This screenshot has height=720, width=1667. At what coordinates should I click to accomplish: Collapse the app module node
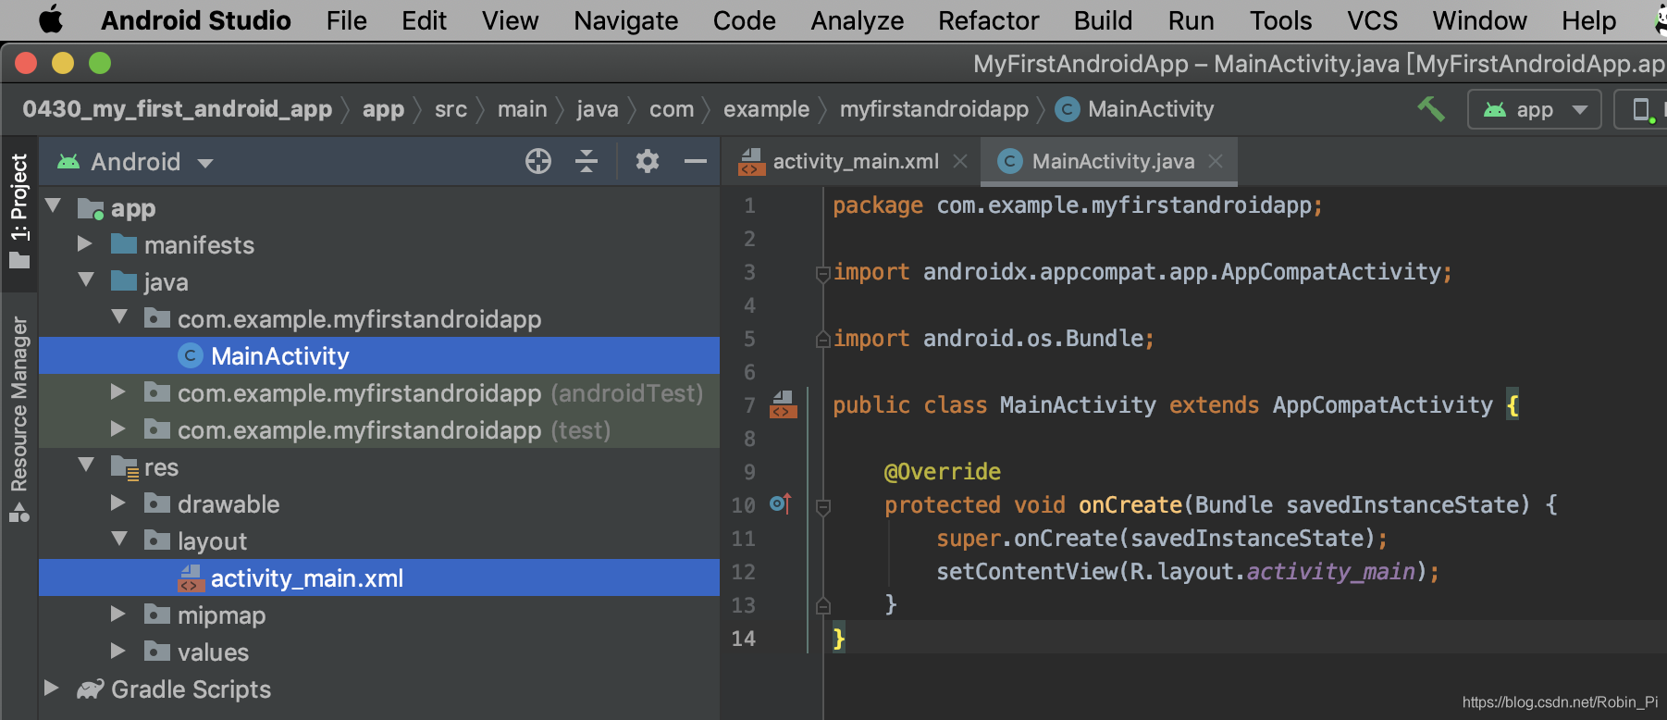point(54,206)
